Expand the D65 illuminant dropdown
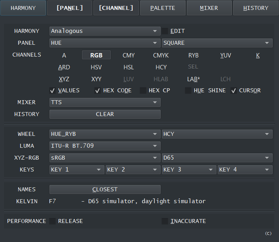 pyautogui.click(x=217, y=158)
